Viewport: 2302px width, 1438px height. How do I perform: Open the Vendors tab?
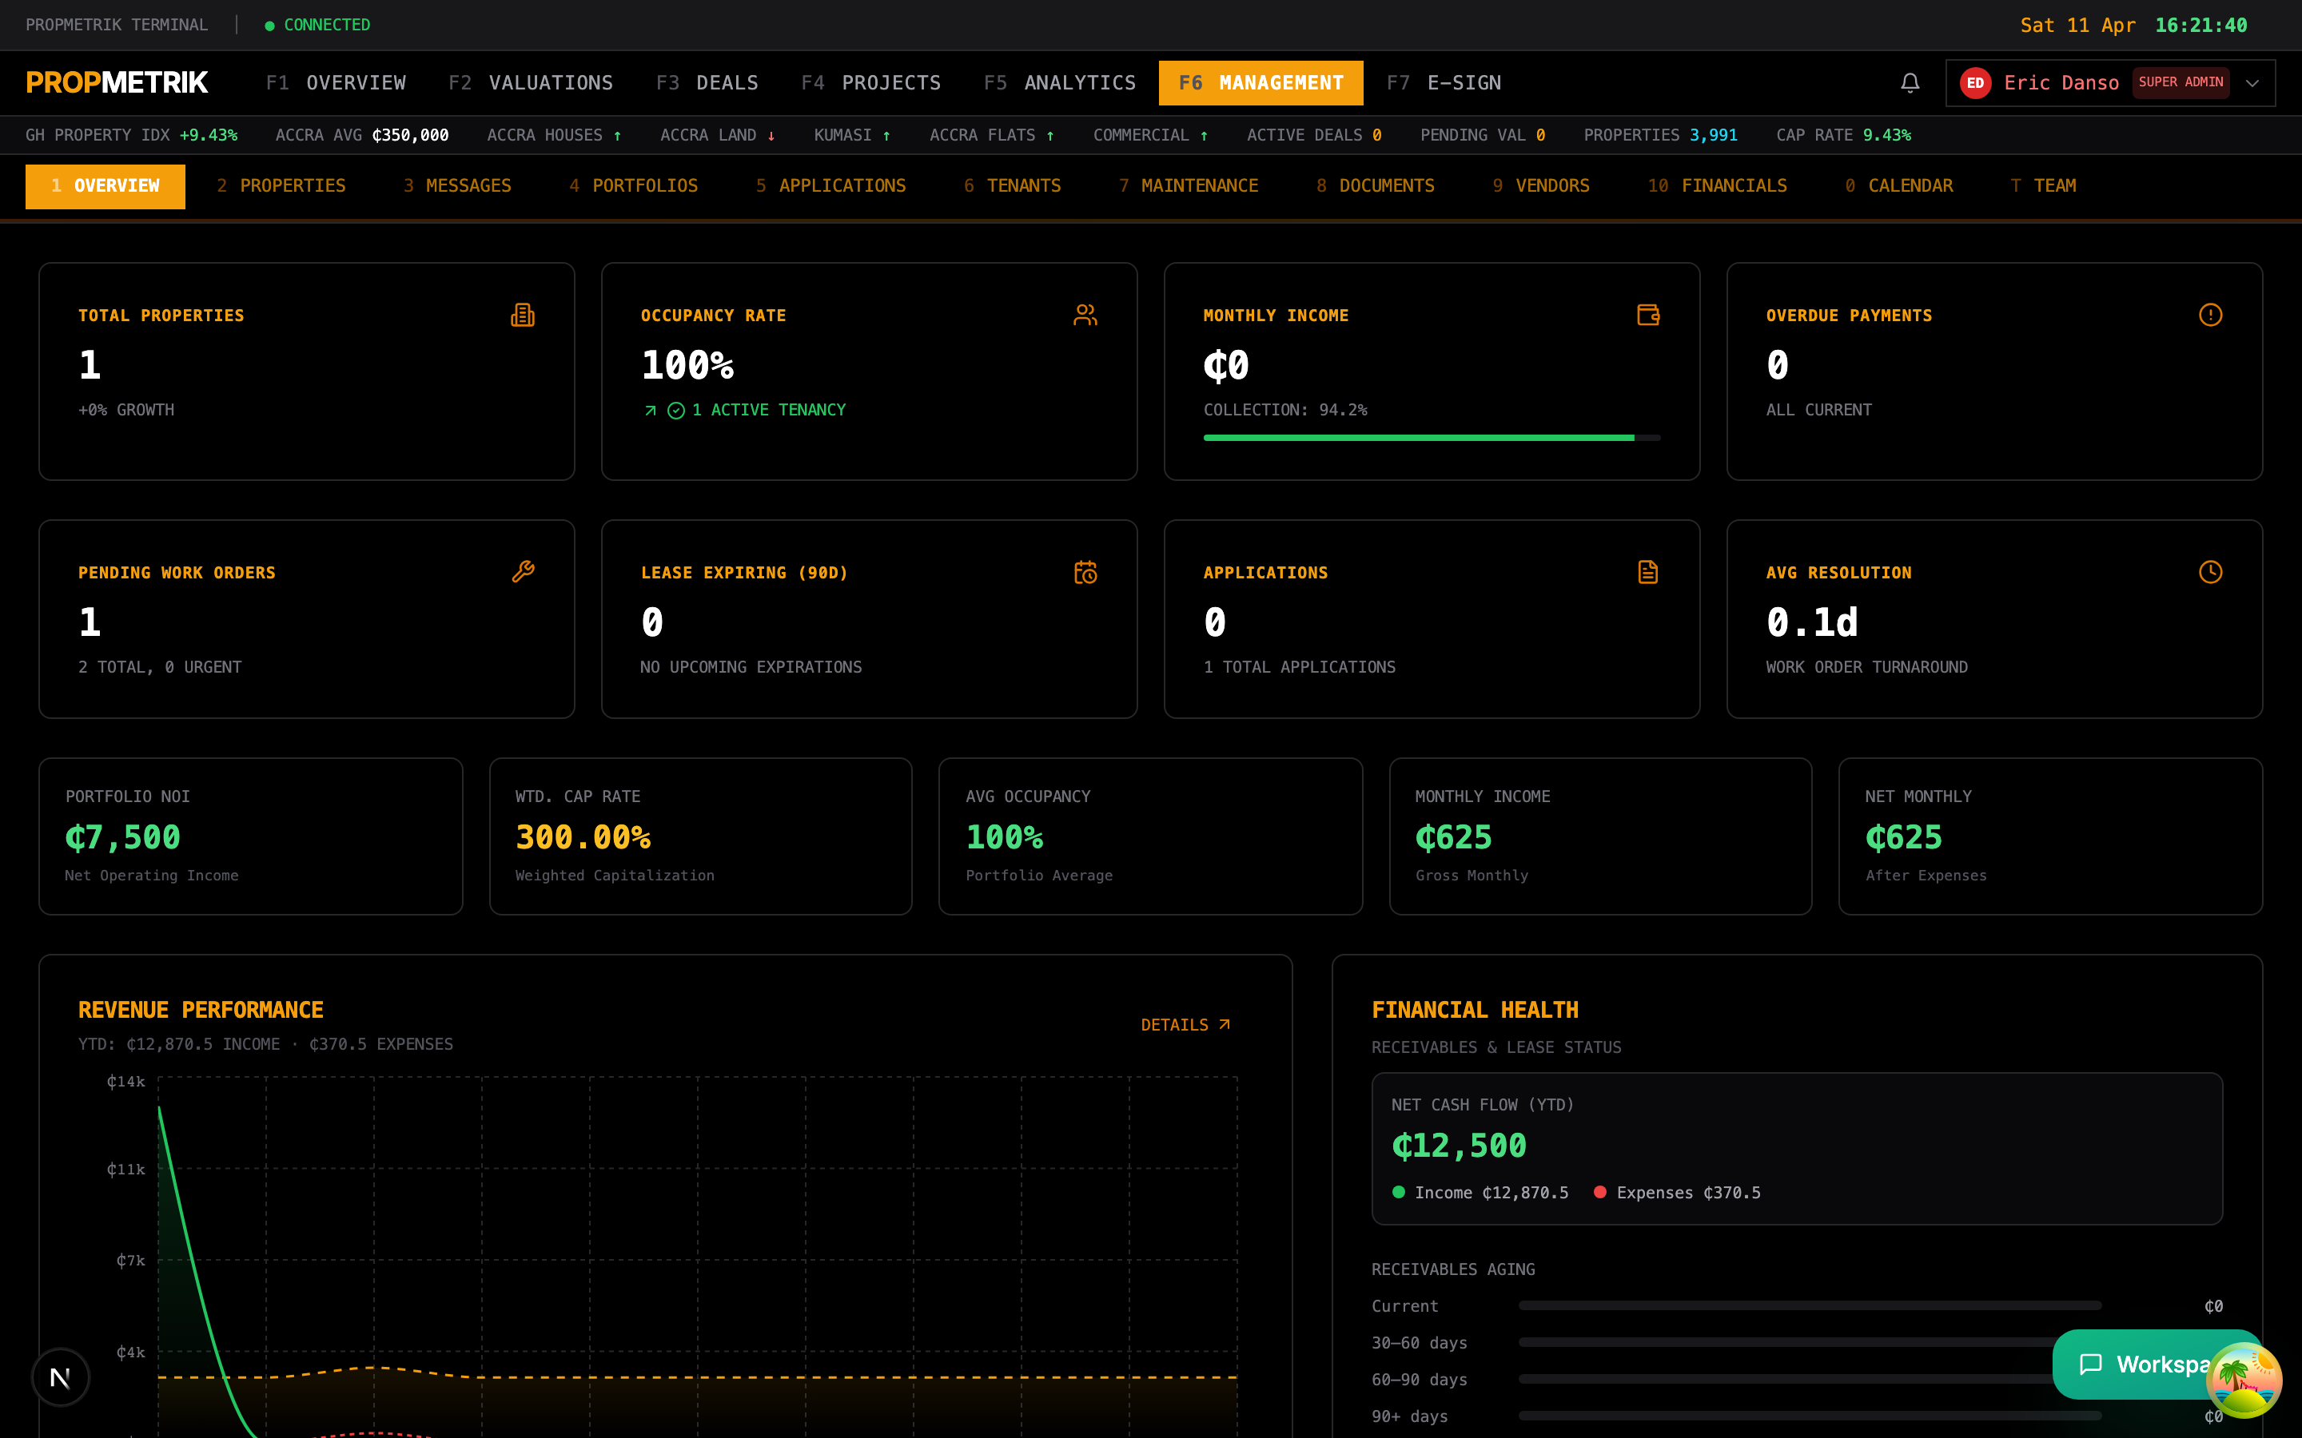[x=1541, y=185]
